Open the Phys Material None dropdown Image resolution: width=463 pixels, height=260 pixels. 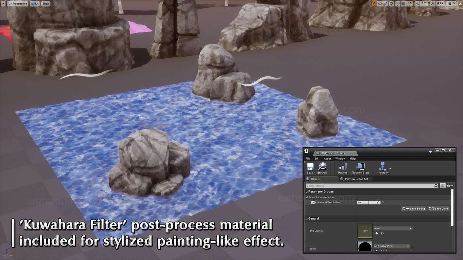pyautogui.click(x=393, y=228)
